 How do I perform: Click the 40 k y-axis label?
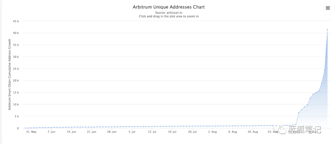(16, 33)
